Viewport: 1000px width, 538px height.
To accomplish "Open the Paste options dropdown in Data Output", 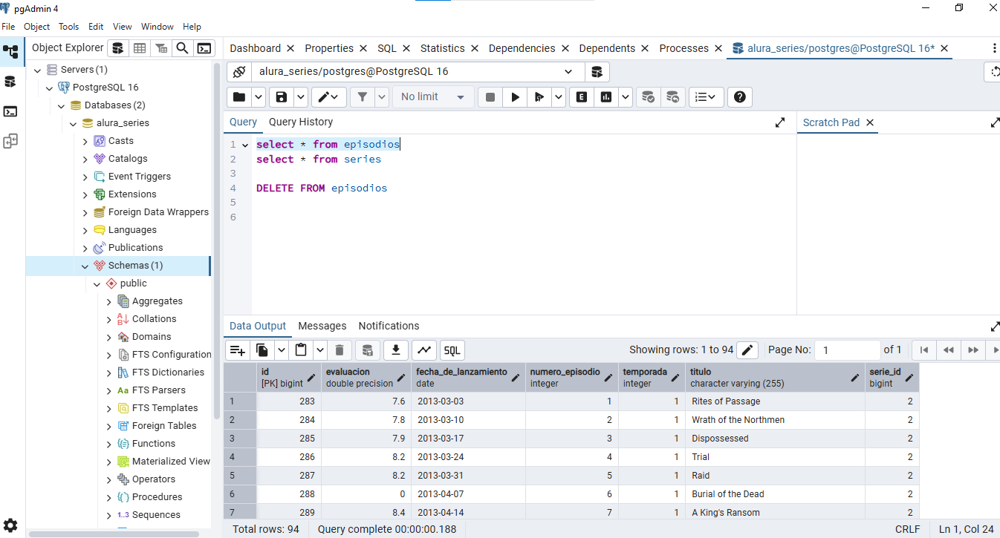I will tap(320, 350).
